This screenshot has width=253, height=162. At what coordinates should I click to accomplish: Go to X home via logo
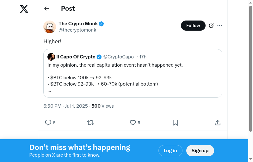pos(24,9)
